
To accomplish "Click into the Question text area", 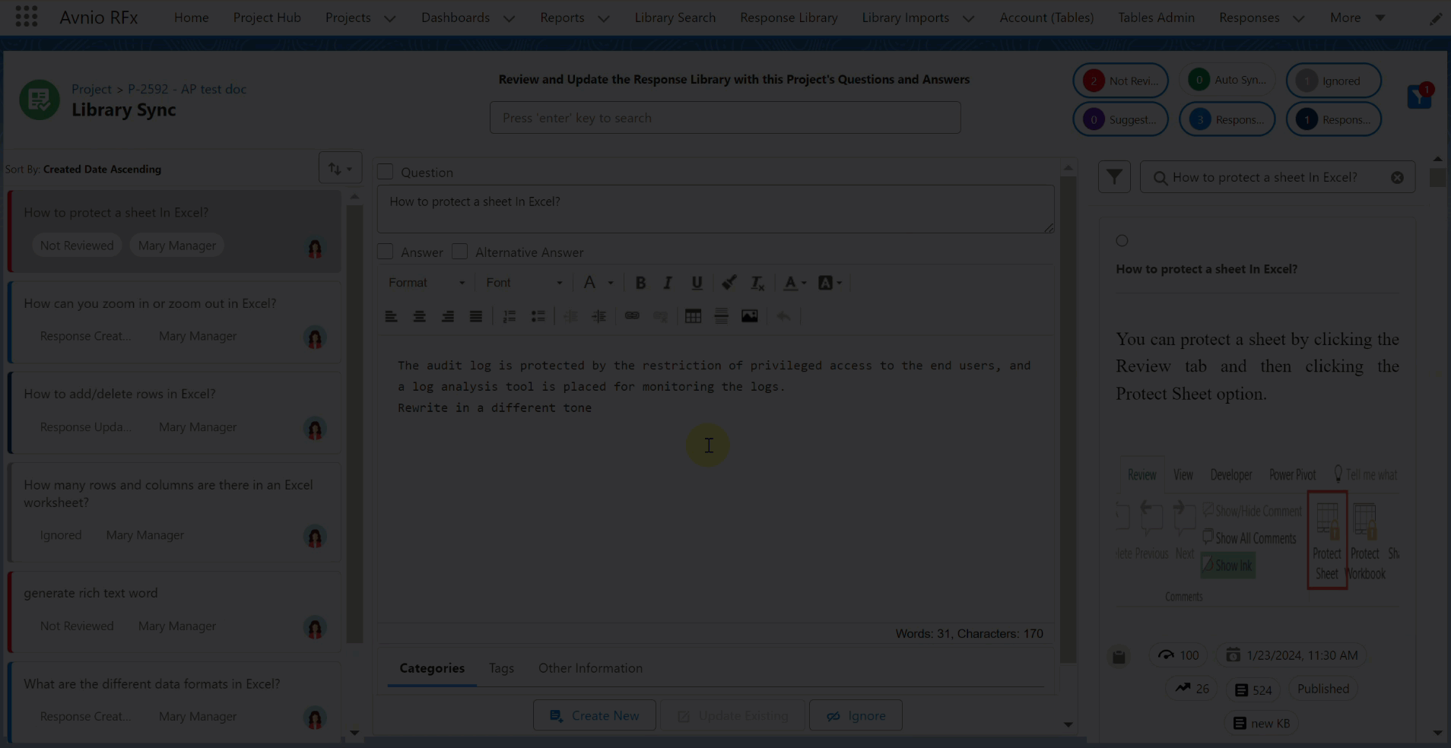I will pyautogui.click(x=716, y=209).
